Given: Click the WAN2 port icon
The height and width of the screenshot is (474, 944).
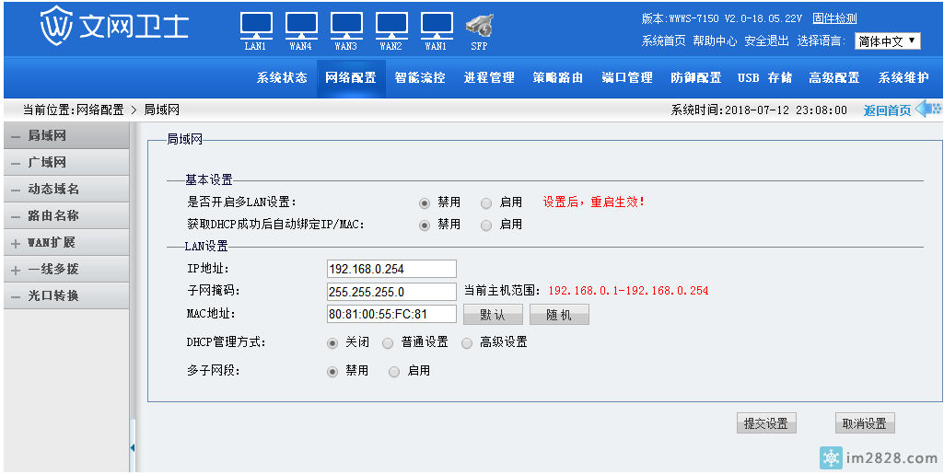Looking at the screenshot, I should click(391, 26).
